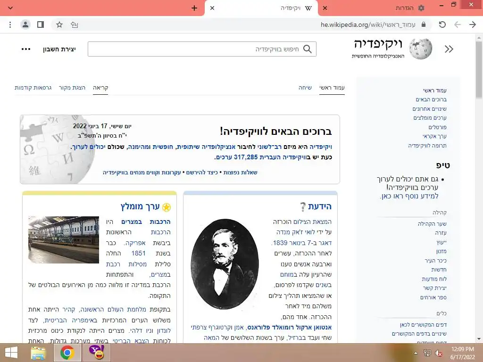Image resolution: width=483 pixels, height=362 pixels.
Task: Open a new tab with plus button
Action: [x=194, y=8]
